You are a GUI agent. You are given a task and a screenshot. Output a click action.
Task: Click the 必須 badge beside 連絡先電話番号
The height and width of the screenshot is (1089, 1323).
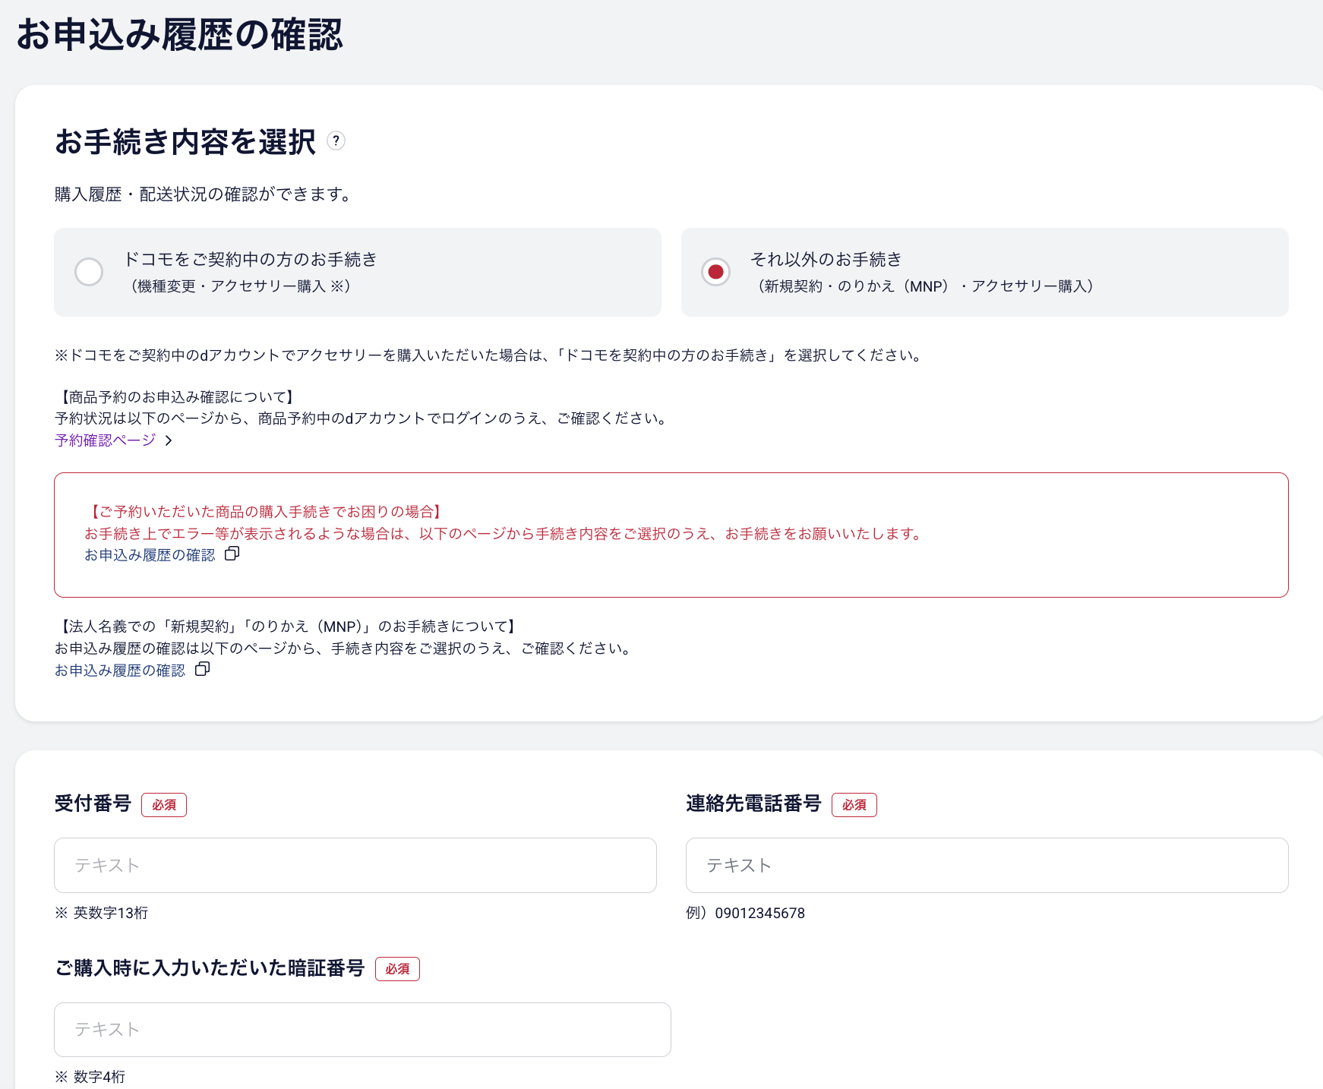pyautogui.click(x=854, y=805)
